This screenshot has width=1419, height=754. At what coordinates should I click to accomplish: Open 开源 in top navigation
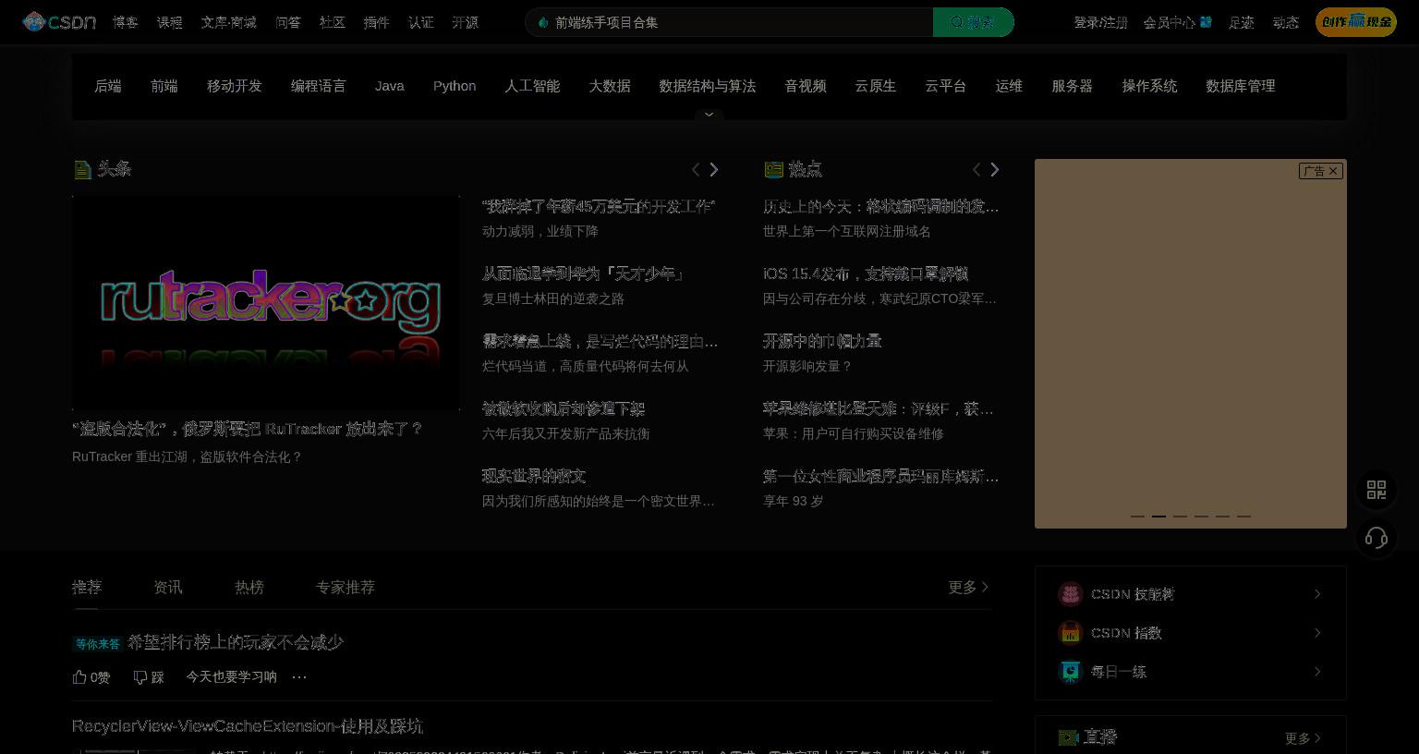[465, 22]
